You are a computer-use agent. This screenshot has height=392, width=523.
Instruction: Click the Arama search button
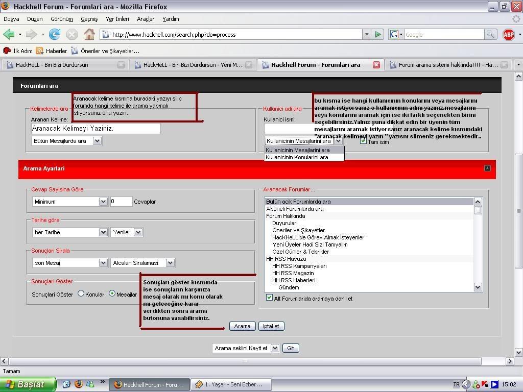243,326
